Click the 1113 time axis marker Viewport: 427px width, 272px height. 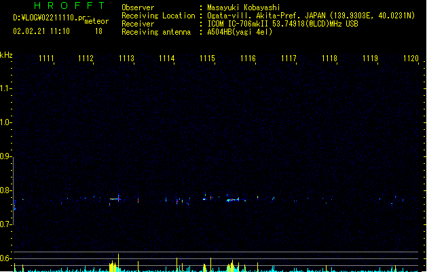coord(127,58)
